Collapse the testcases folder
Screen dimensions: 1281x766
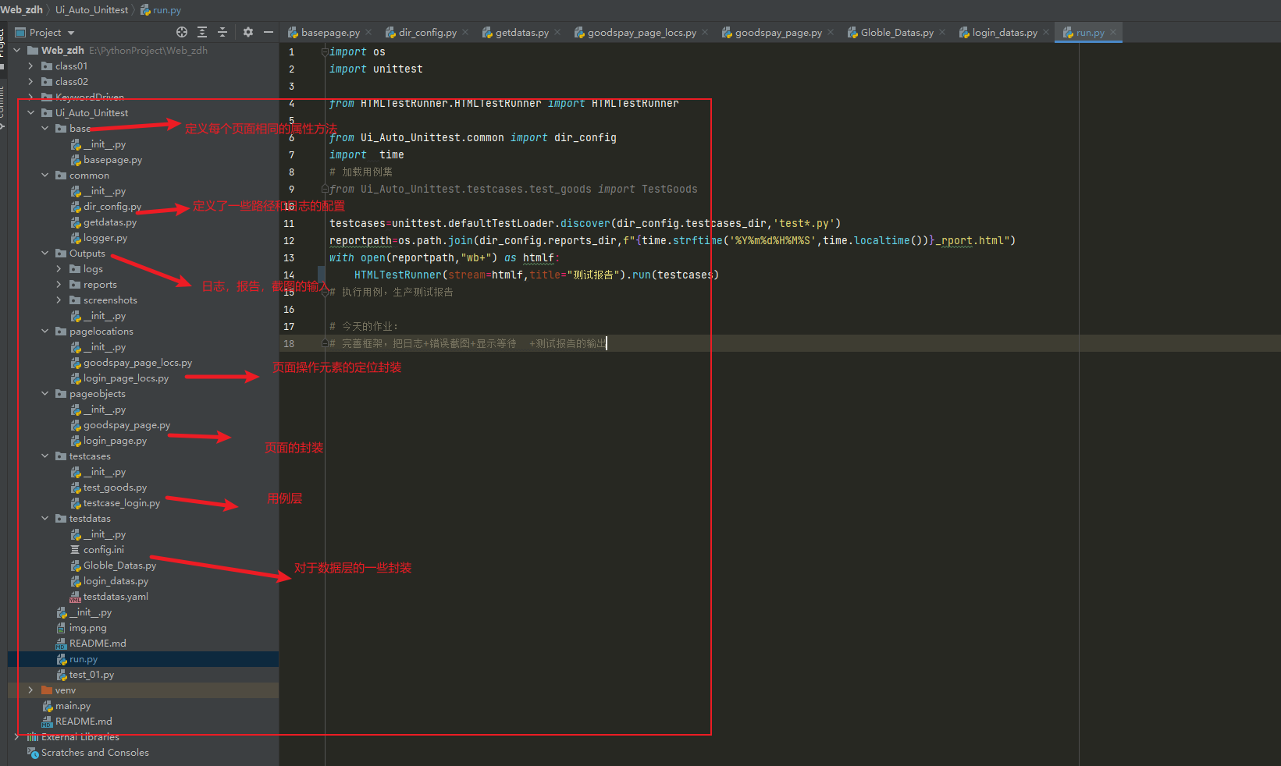click(x=44, y=456)
